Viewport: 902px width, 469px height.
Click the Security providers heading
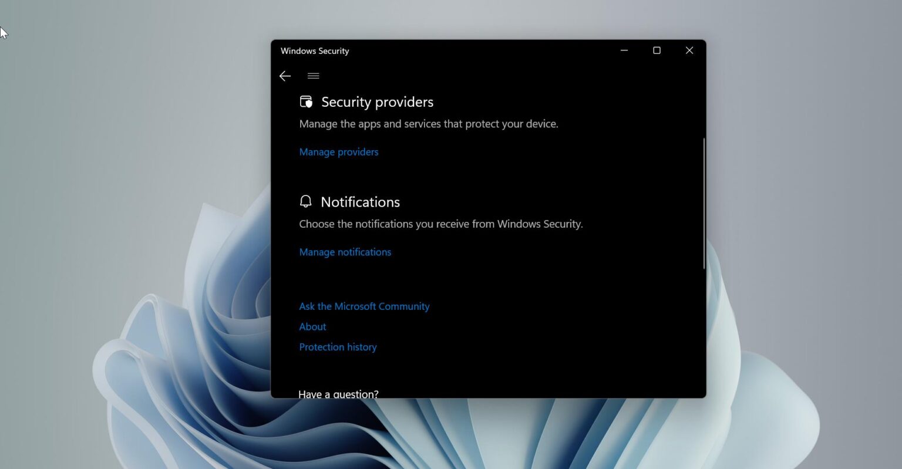click(377, 102)
